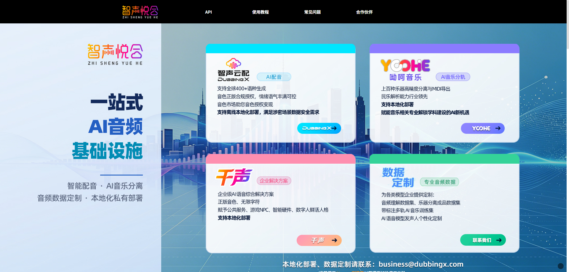Go to the 常见问题 page

[312, 12]
